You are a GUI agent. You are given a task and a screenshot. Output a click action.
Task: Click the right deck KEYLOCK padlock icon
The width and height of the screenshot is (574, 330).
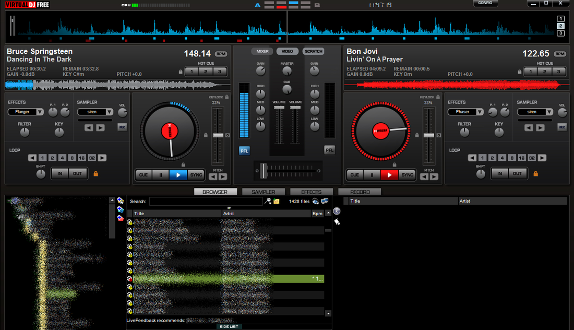pos(438,97)
